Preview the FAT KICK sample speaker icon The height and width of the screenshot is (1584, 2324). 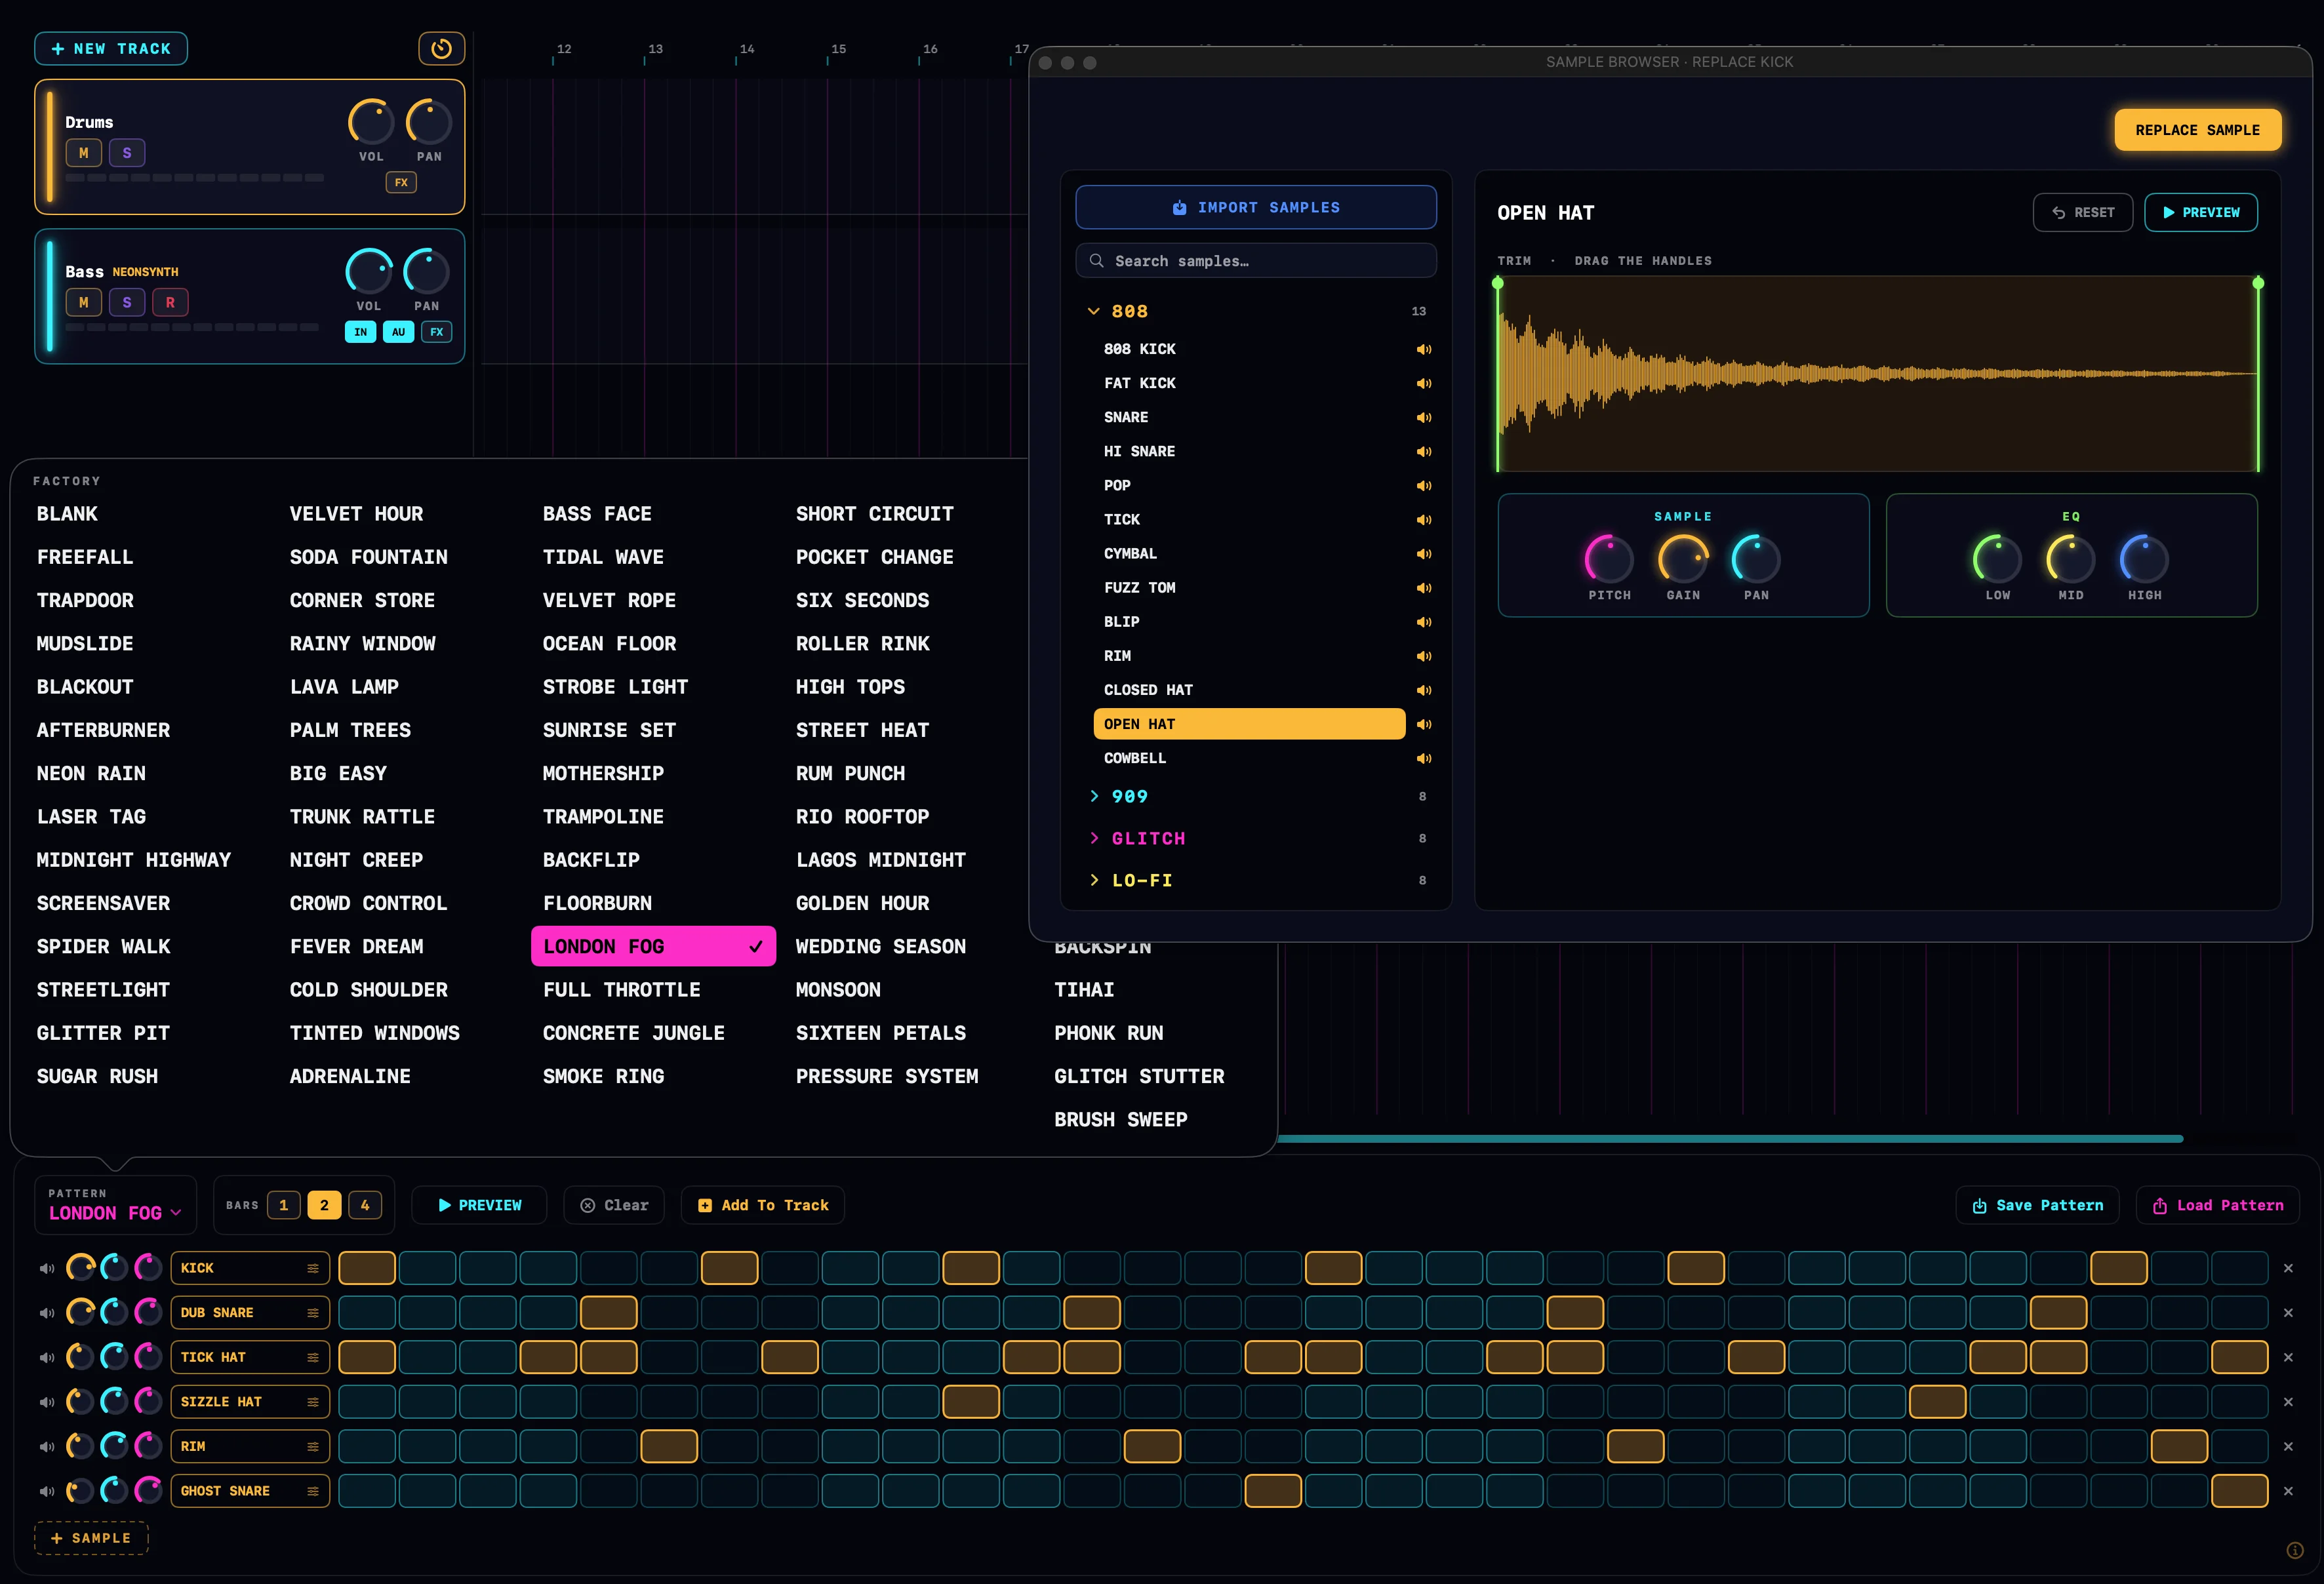(1423, 383)
